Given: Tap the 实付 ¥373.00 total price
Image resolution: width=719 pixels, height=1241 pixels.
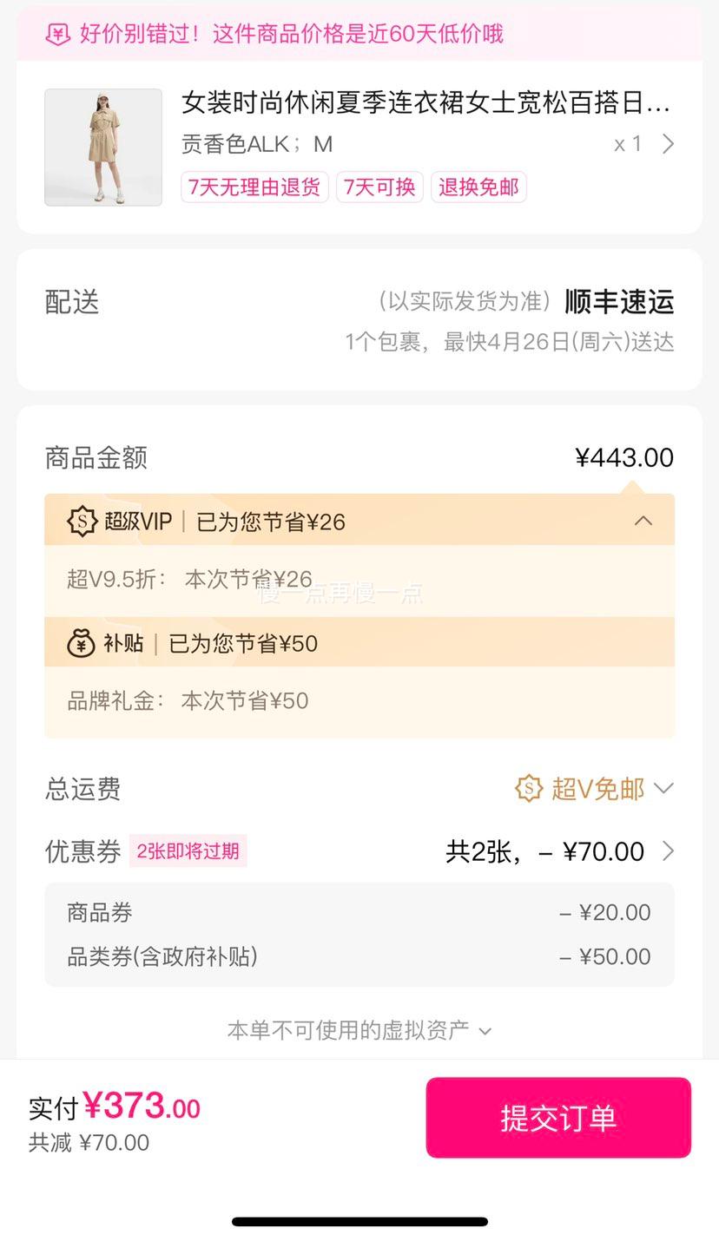Looking at the screenshot, I should [115, 1106].
